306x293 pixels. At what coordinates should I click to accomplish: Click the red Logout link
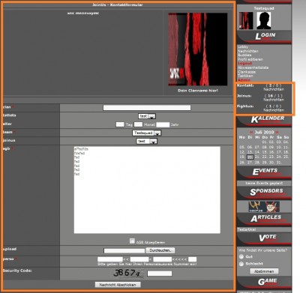click(x=244, y=64)
